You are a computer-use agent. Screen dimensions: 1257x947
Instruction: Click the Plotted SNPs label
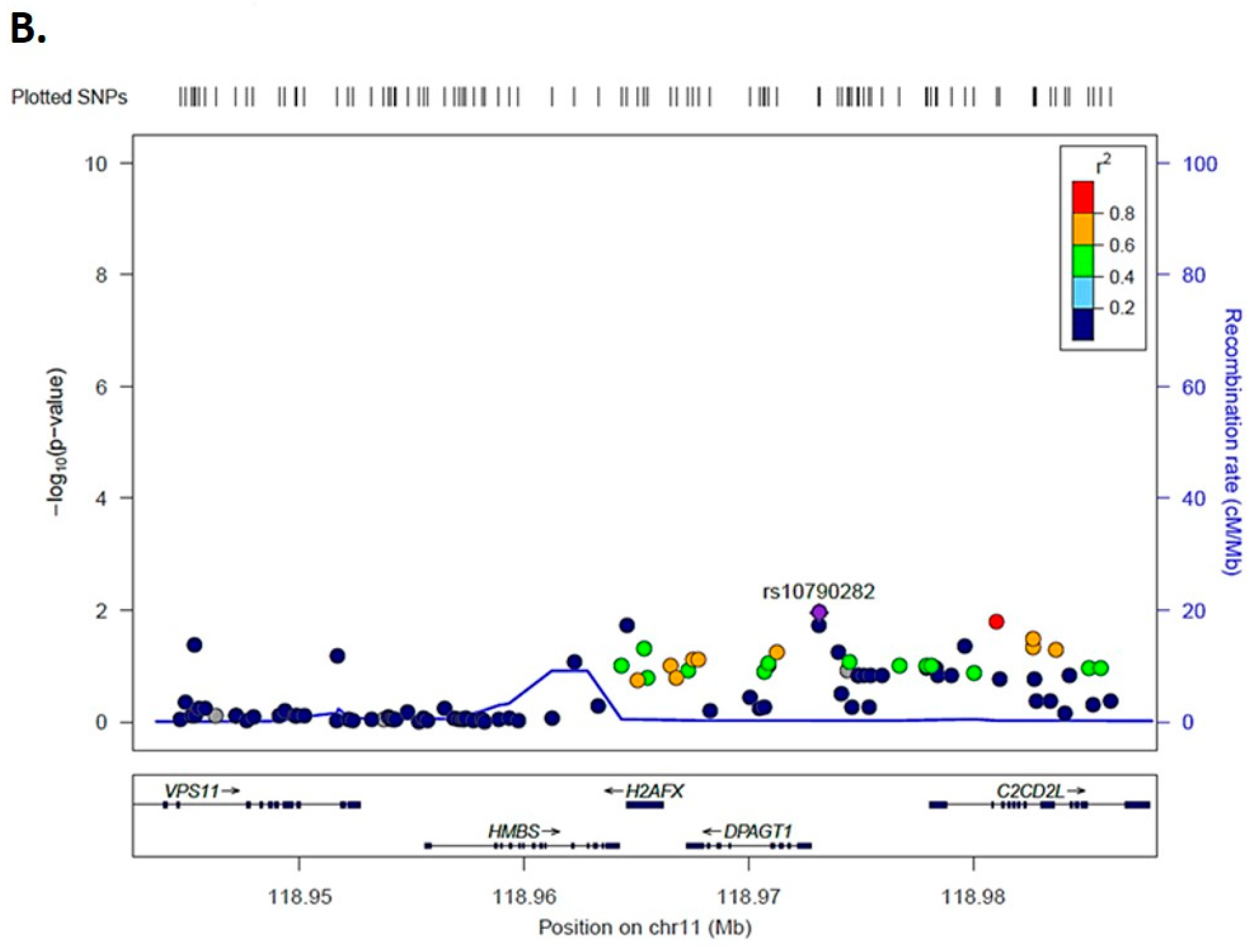click(x=69, y=97)
